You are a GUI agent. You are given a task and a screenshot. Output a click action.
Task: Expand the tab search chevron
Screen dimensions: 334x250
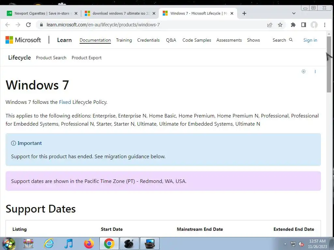294,13
